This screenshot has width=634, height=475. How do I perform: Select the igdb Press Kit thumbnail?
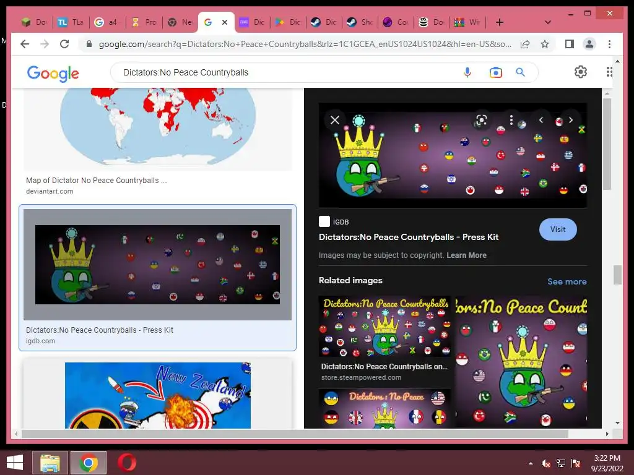(x=157, y=265)
